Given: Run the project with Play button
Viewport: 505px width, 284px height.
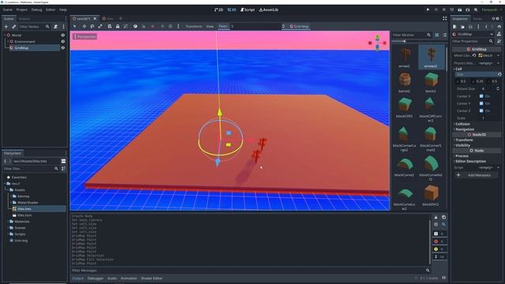Looking at the screenshot, I should pos(428,9).
